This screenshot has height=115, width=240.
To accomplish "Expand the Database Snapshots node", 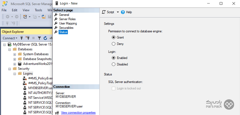I will click(x=15, y=59).
